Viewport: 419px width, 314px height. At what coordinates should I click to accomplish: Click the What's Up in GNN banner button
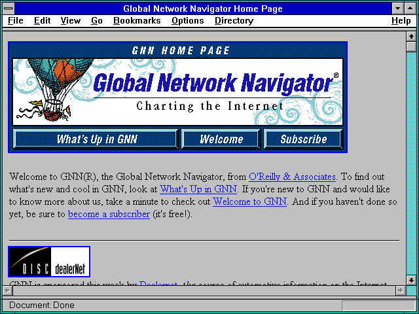(x=96, y=139)
